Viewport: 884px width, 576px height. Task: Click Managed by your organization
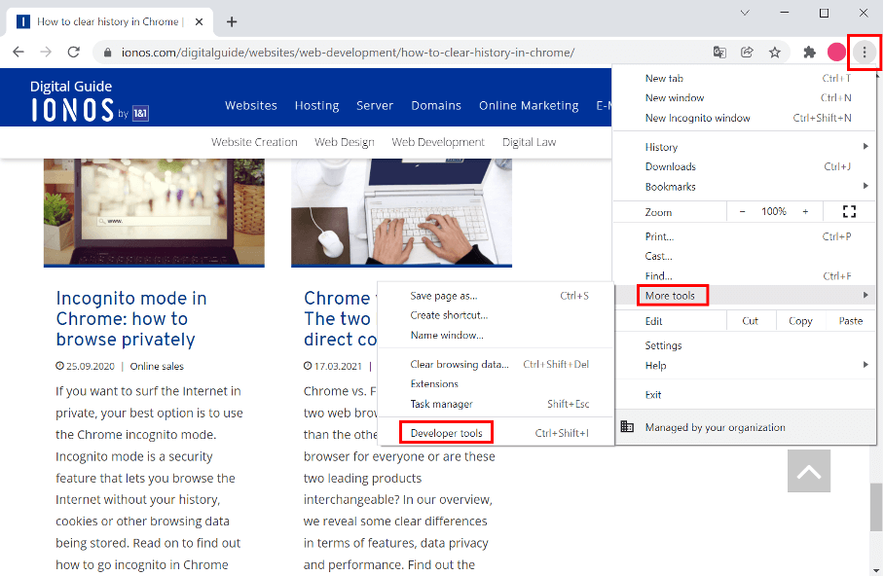tap(744, 427)
